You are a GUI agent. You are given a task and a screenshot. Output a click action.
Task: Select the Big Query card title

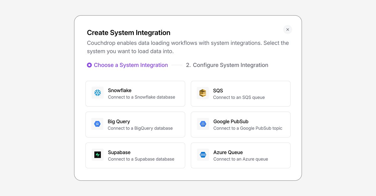pos(119,122)
